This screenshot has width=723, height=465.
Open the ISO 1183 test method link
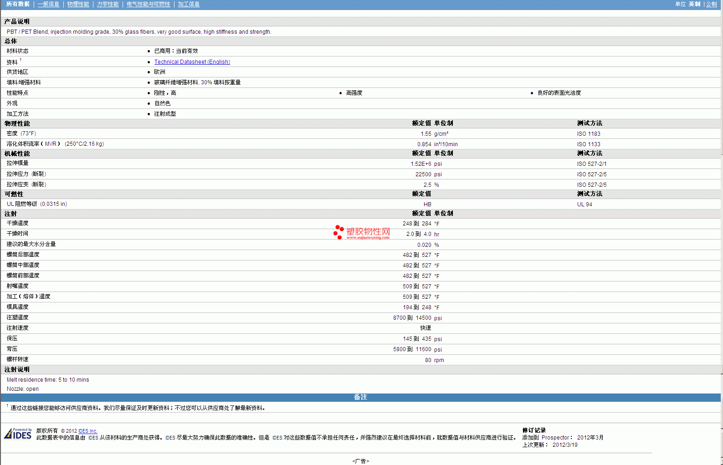[588, 134]
